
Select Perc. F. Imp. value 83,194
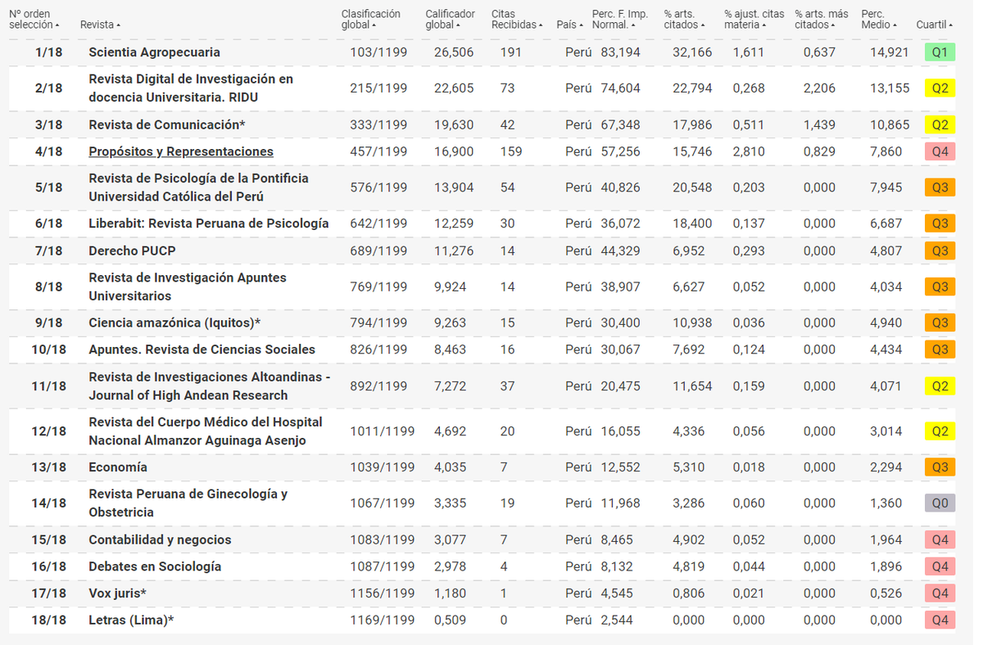(621, 52)
